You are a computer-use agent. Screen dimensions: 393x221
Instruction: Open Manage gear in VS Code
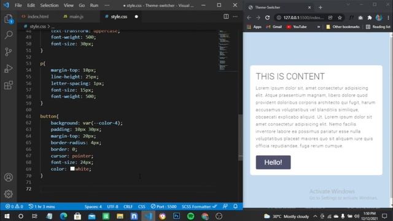8,194
